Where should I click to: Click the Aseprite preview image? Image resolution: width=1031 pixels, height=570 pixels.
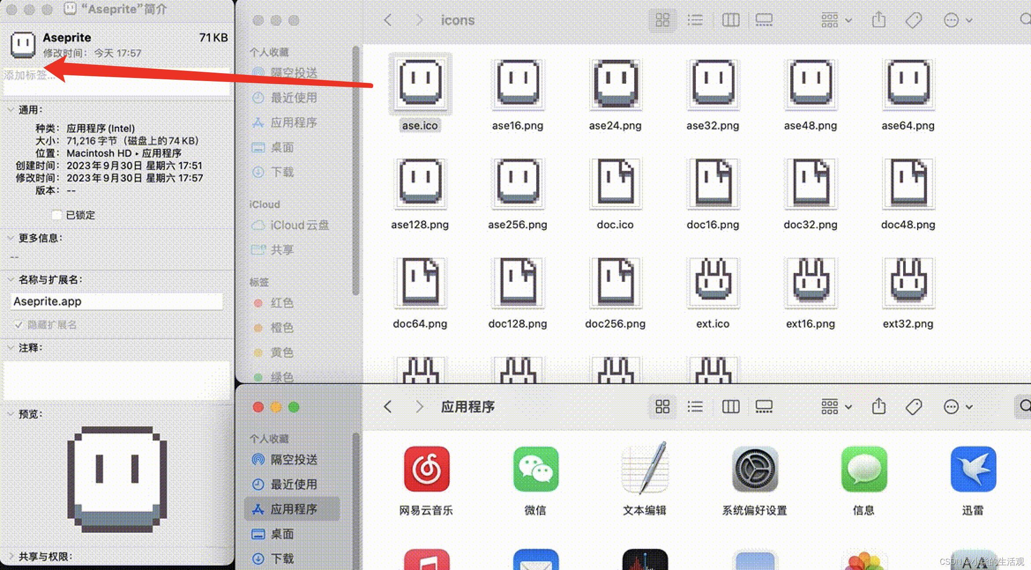(117, 479)
